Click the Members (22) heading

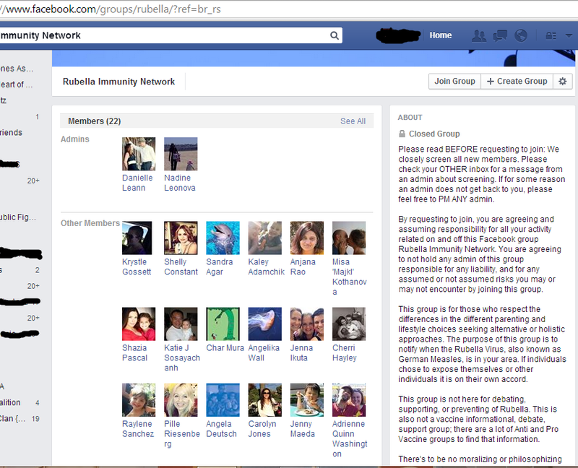[95, 121]
